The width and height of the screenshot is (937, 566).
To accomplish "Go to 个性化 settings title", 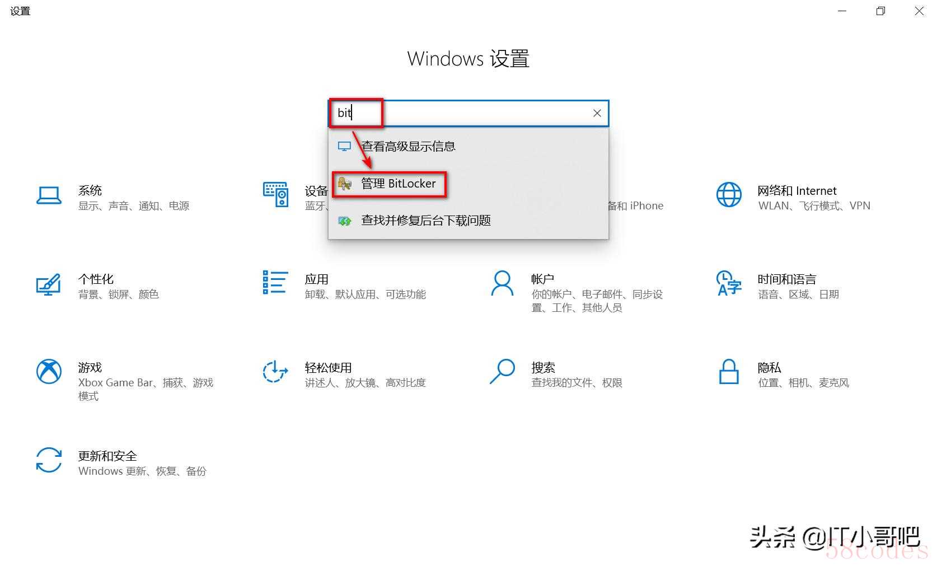I will click(96, 279).
